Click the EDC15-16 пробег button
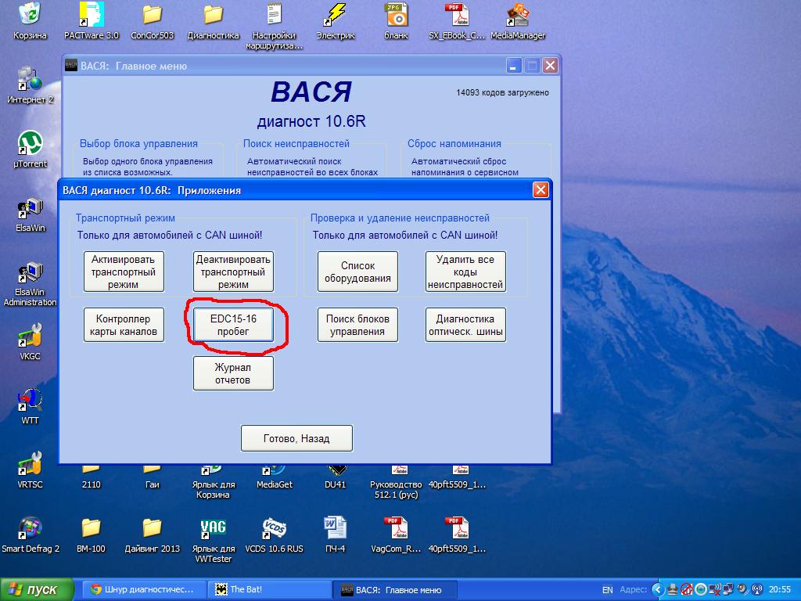The height and width of the screenshot is (601, 801). (233, 325)
